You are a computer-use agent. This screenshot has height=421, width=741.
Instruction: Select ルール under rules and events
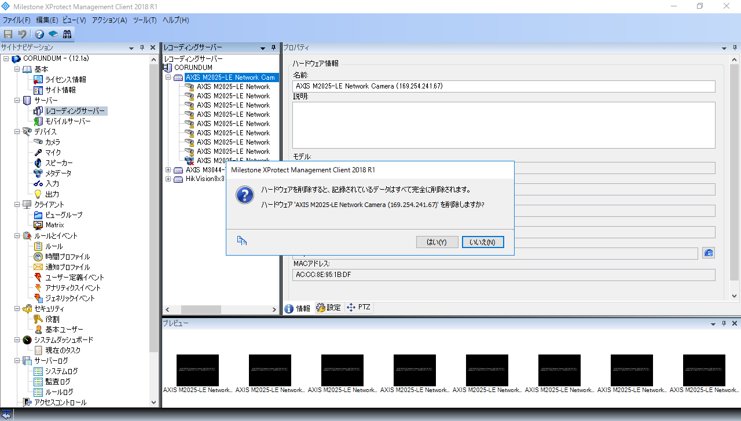(54, 246)
